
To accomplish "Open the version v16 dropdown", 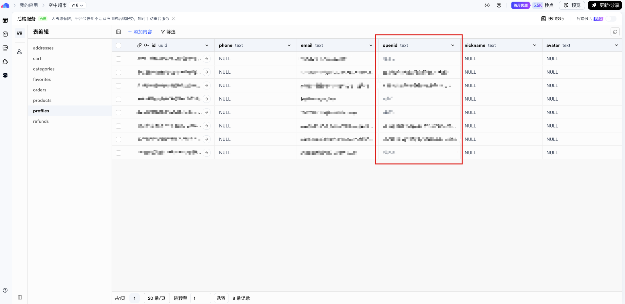I will tap(78, 5).
